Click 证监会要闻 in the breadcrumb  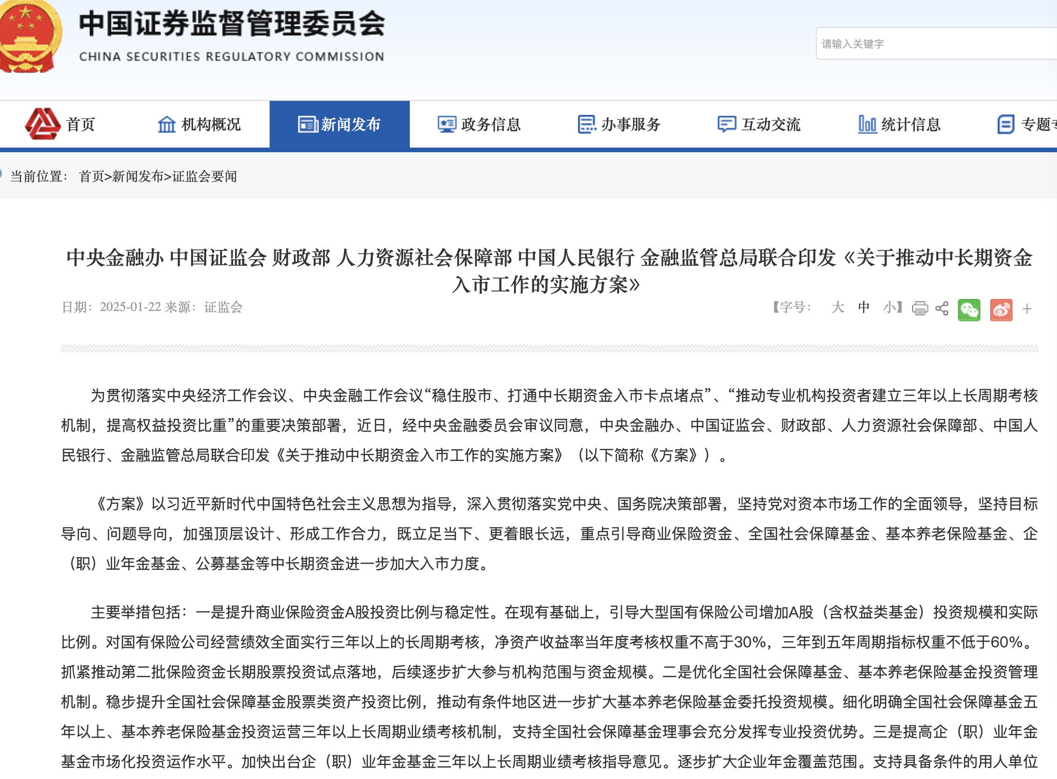pyautogui.click(x=204, y=177)
